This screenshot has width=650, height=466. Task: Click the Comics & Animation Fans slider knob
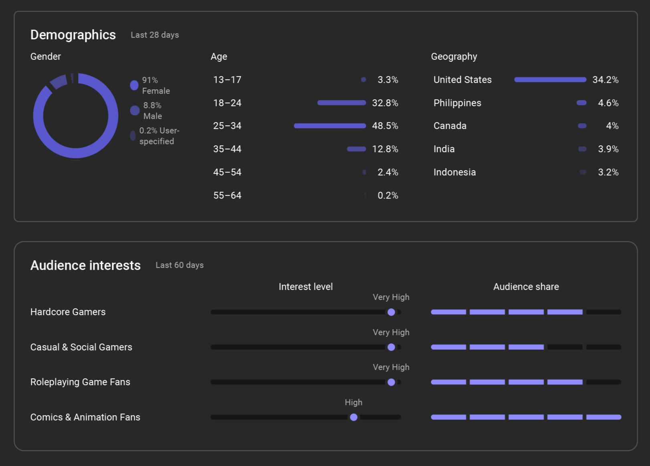click(x=353, y=417)
